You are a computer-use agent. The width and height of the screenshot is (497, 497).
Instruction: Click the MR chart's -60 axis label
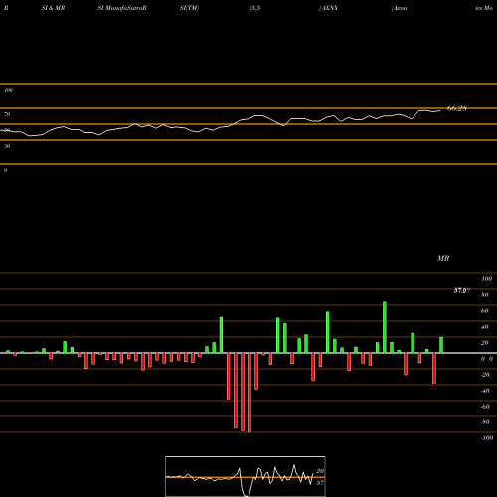485,407
